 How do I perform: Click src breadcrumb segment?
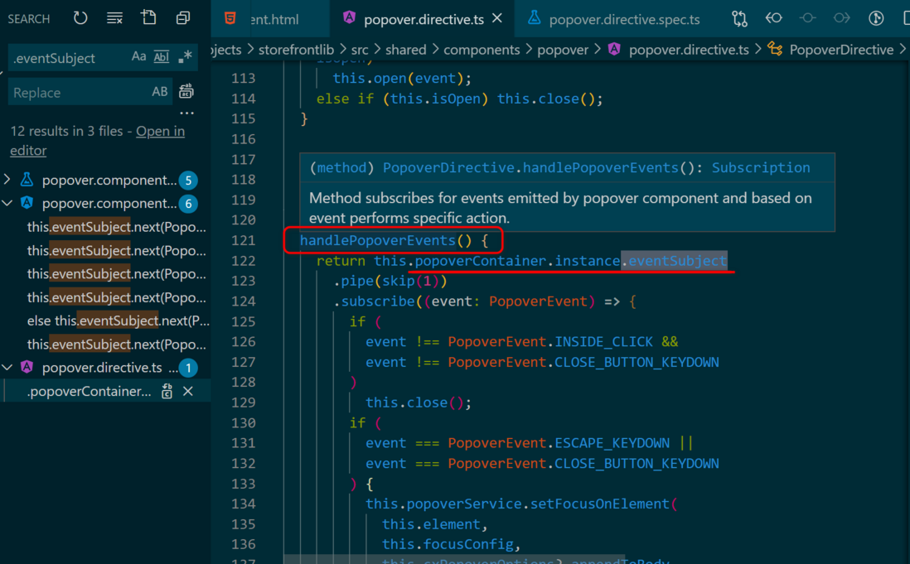pyautogui.click(x=360, y=50)
